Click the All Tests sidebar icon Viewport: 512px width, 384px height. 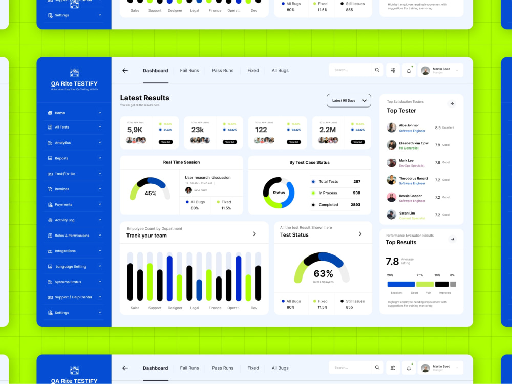(x=50, y=127)
